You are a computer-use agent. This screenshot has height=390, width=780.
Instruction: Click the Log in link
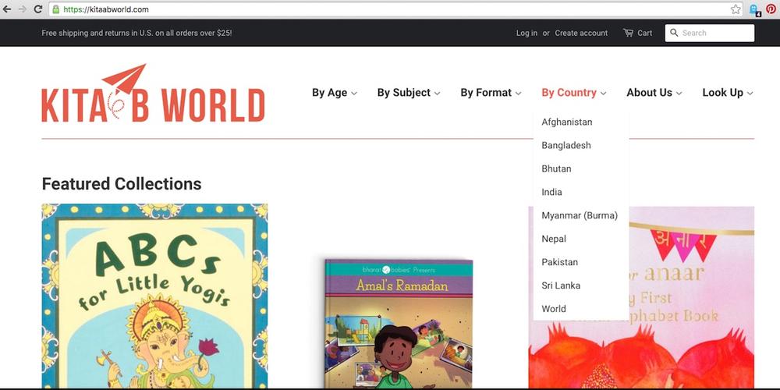click(x=526, y=33)
